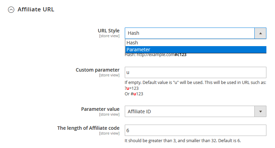Click the store view scope under URL Style

point(109,36)
